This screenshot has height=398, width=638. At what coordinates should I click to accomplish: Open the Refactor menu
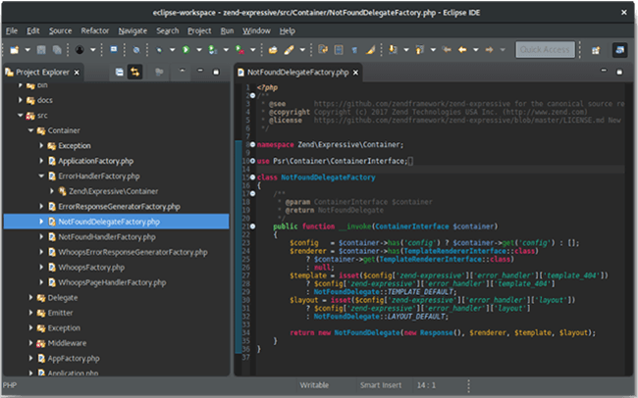pyautogui.click(x=94, y=30)
